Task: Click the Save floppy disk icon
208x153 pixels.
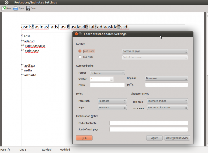Action: (x=28, y=8)
